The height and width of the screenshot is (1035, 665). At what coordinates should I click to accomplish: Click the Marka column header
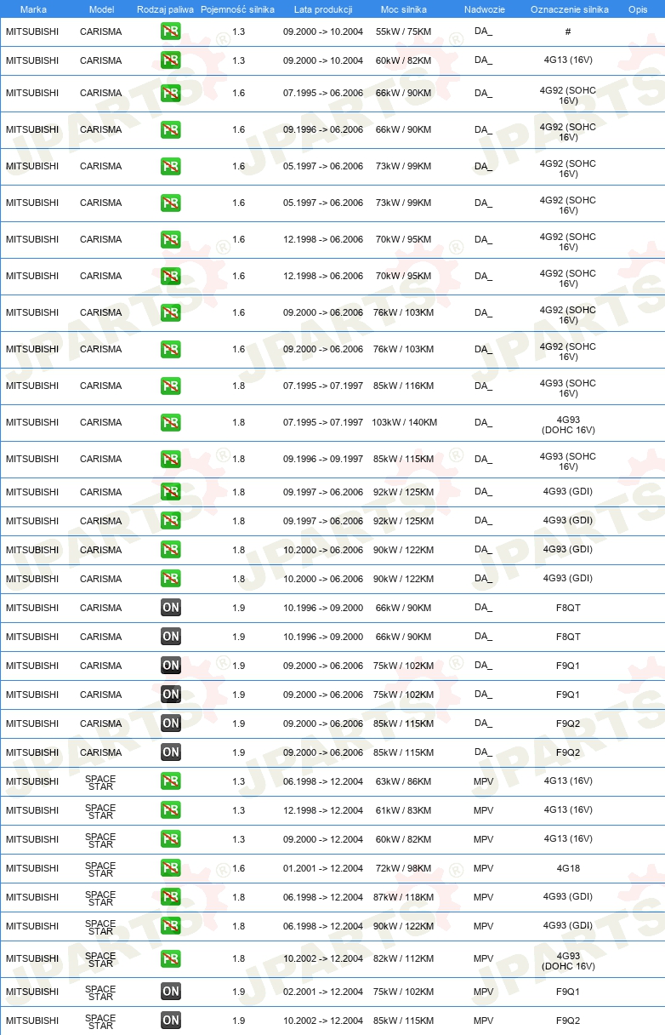tap(33, 10)
